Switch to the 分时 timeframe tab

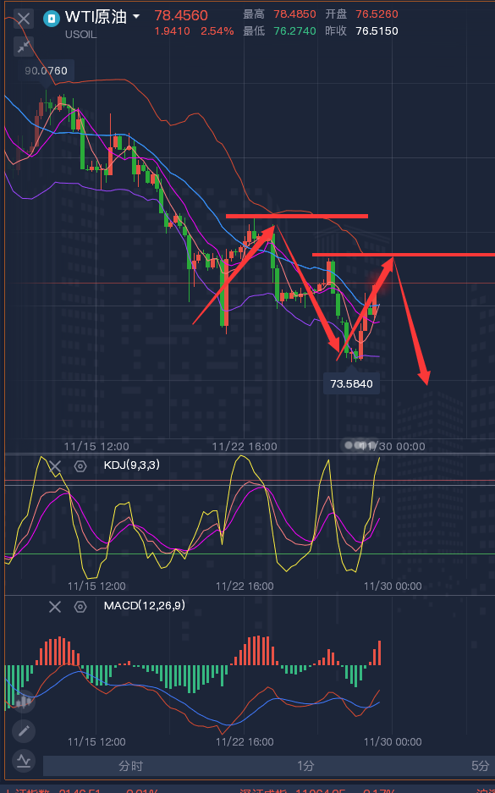(130, 766)
